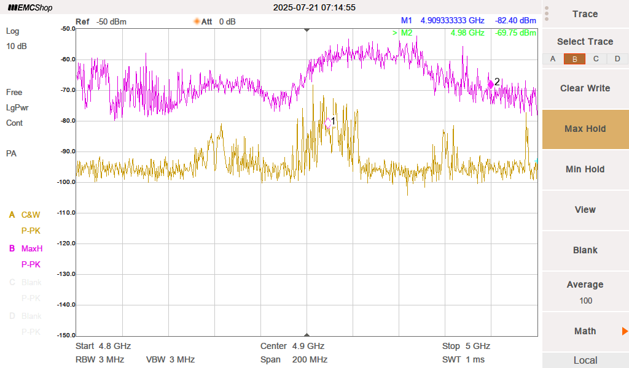Viewport: 629px width, 368px height.
Task: Select marker 2 diamond on magenta trace
Action: click(x=491, y=83)
